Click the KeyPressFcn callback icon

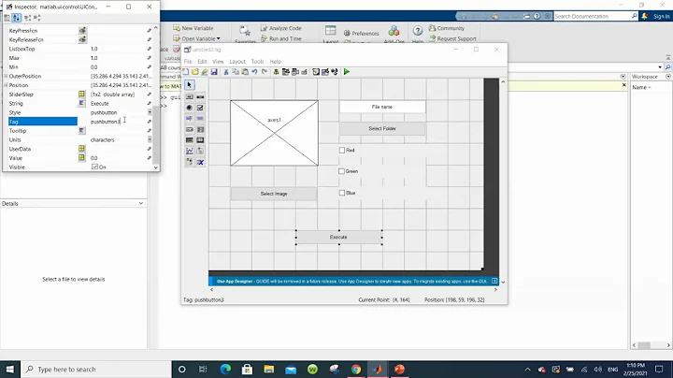(x=82, y=31)
